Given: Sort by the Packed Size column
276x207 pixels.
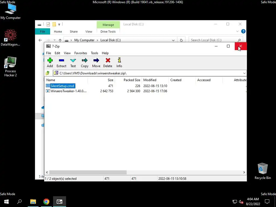Looking at the screenshot, I should (128, 80).
